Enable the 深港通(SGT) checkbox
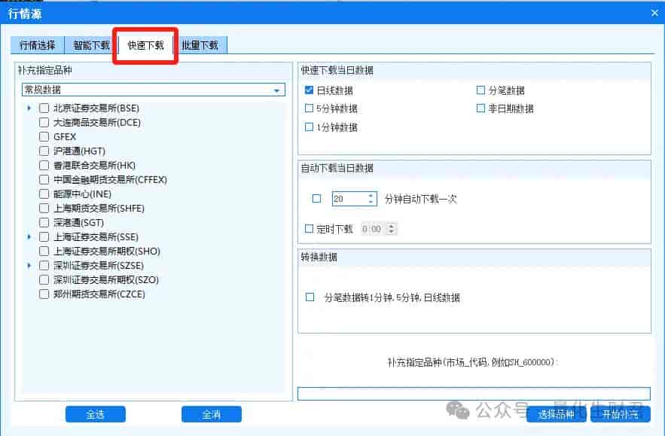The height and width of the screenshot is (436, 665). [44, 223]
